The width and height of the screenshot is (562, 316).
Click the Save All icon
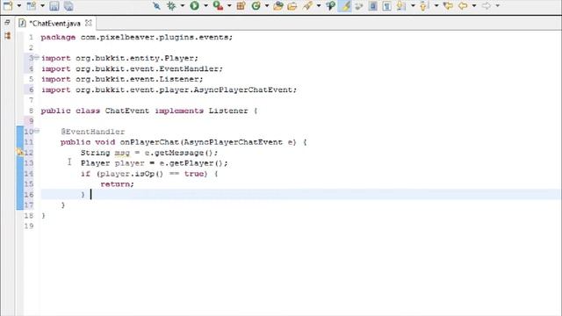coord(68,6)
